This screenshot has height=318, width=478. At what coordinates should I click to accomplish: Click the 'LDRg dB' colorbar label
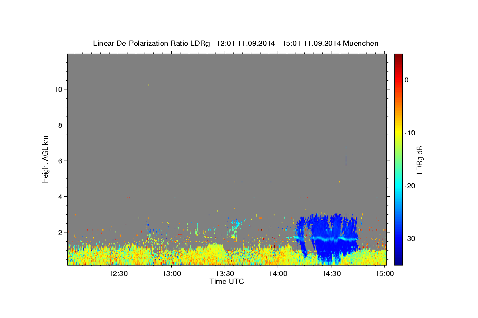[419, 160]
